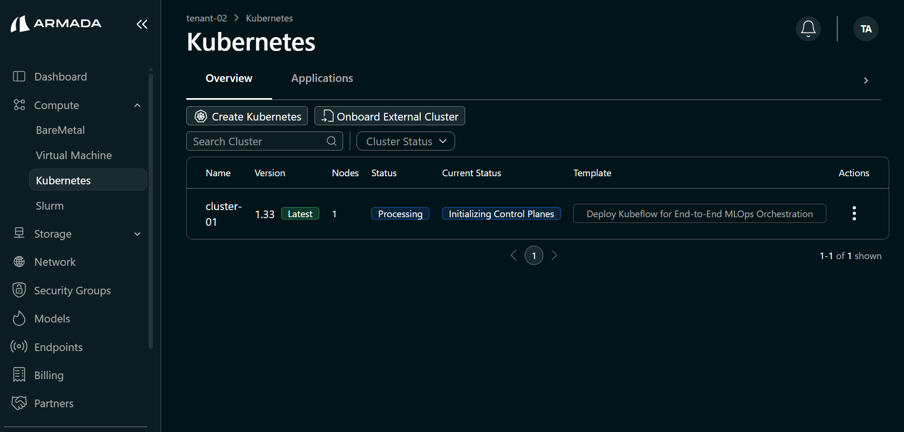
Task: Click the Storage icon in sidebar
Action: (19, 233)
